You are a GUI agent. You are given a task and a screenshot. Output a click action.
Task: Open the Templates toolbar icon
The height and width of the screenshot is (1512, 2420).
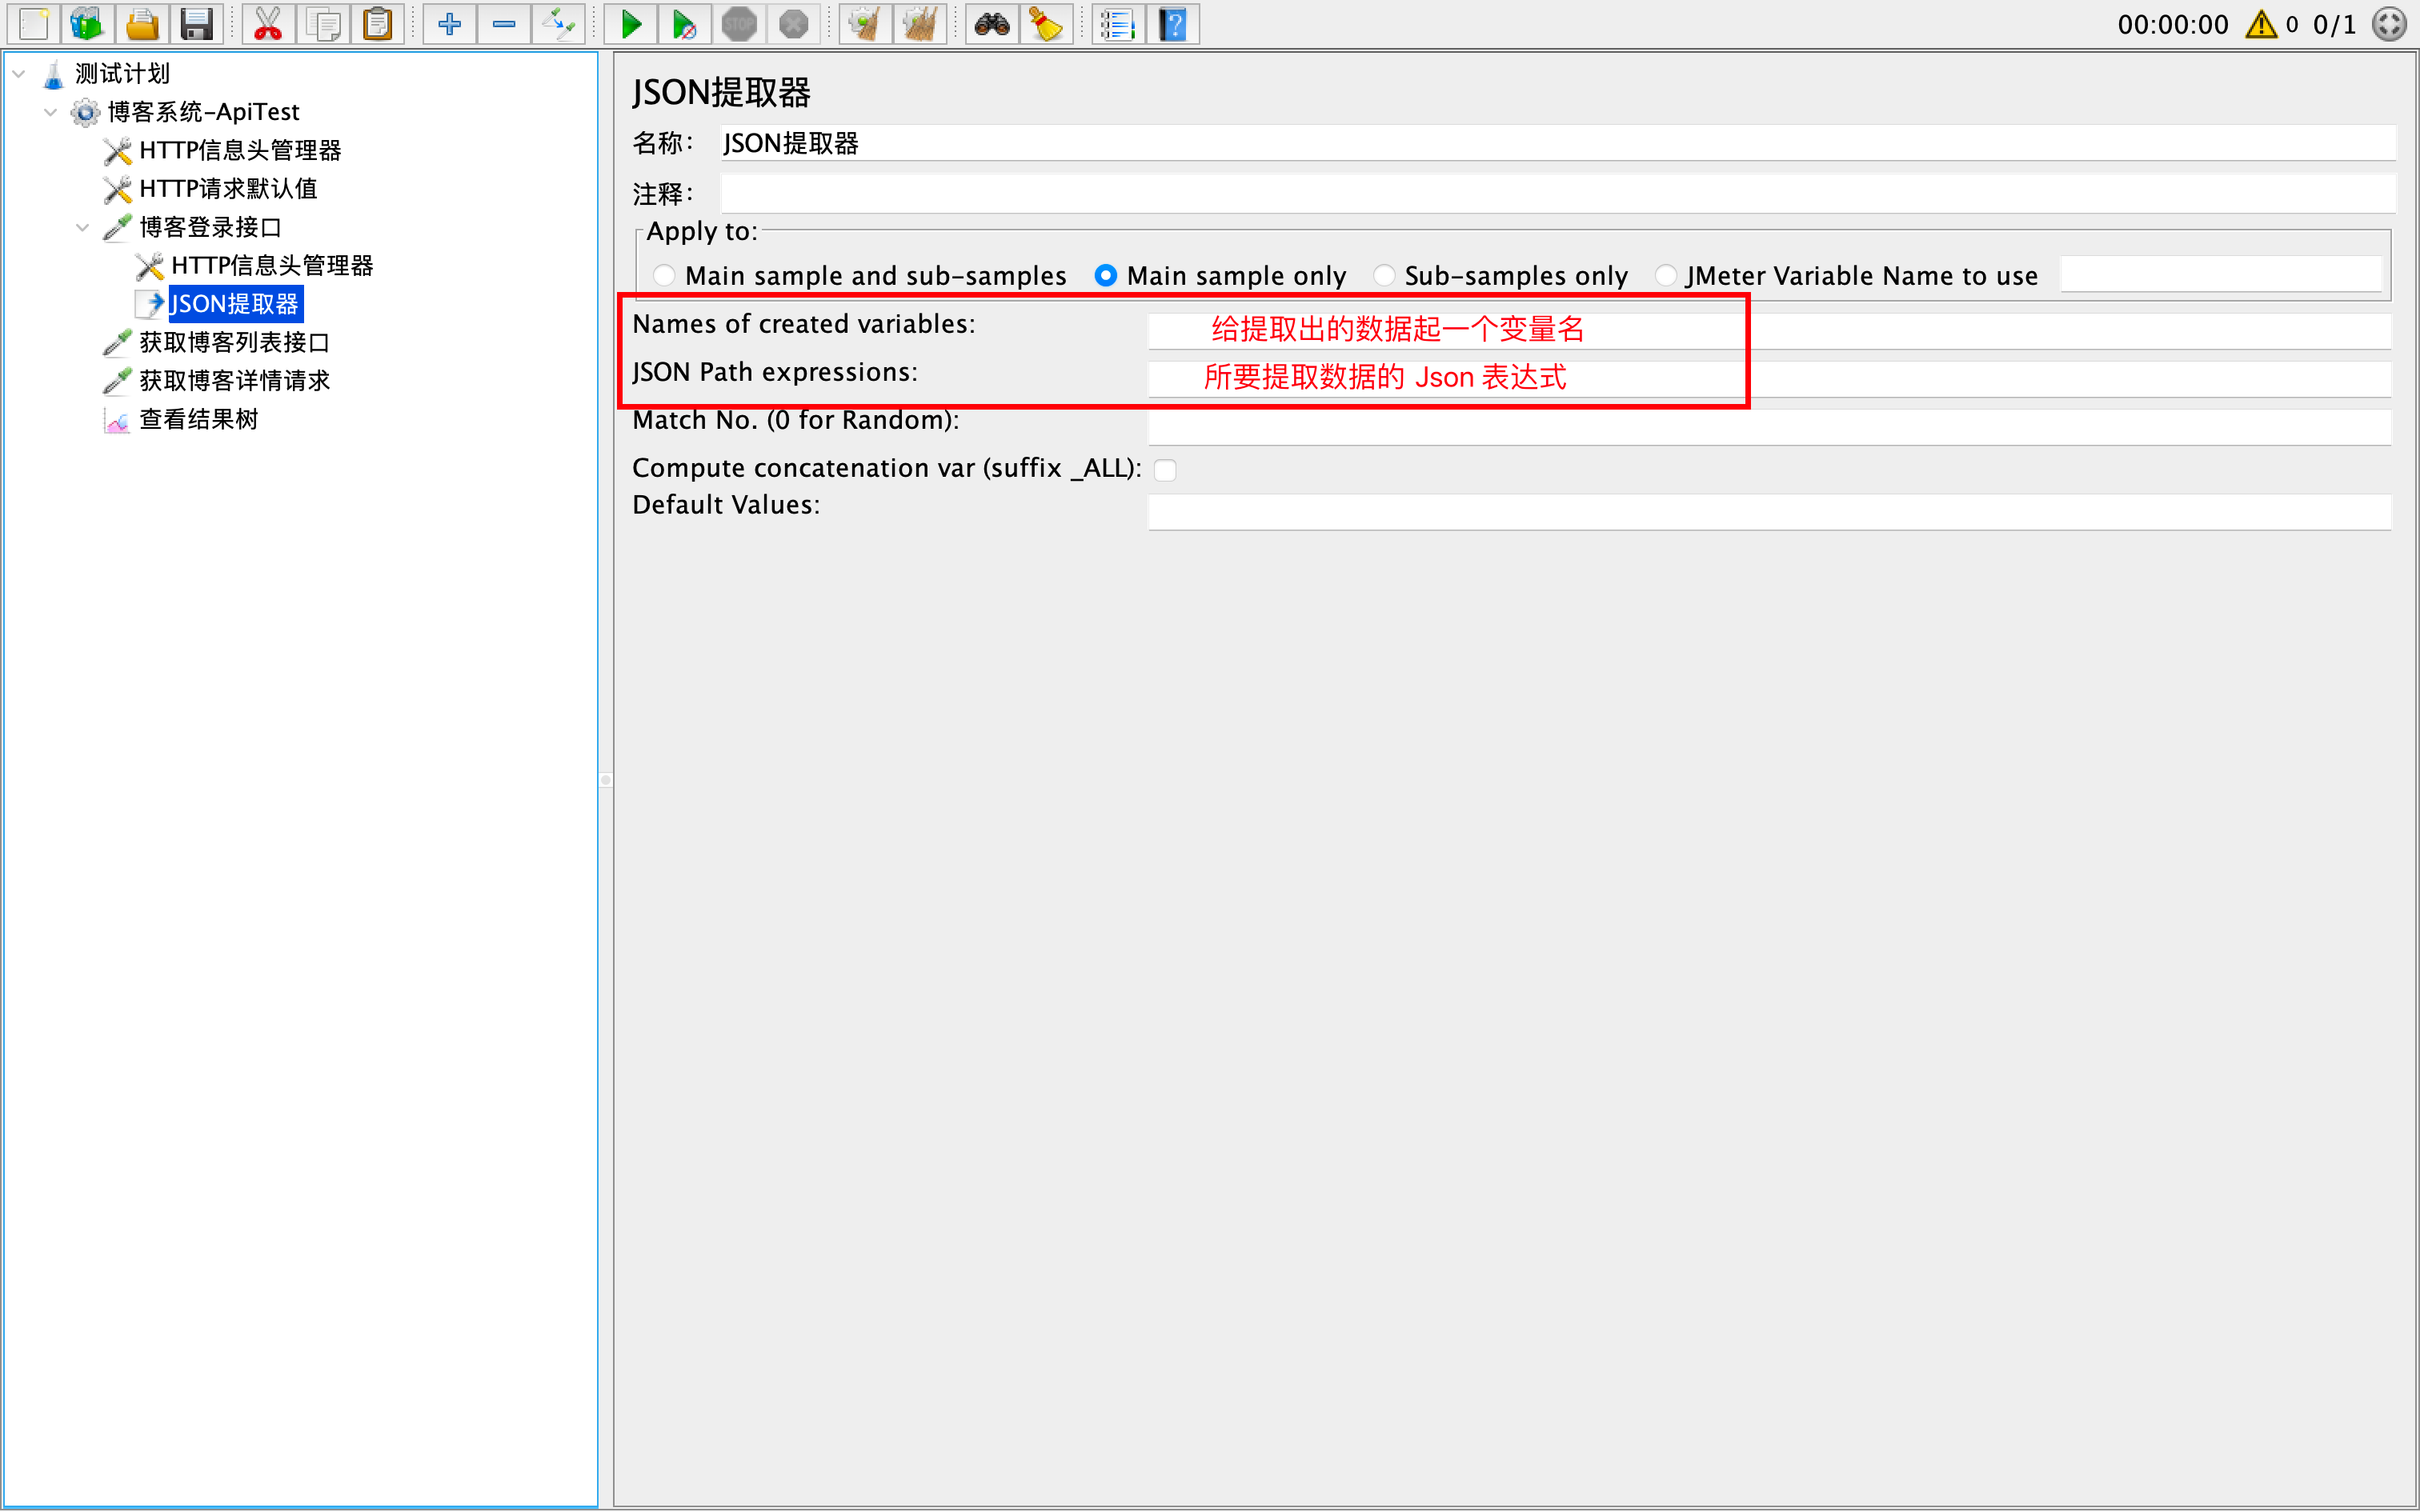point(88,24)
